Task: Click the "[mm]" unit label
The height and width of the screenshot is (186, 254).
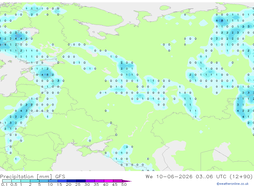Action: tap(44, 176)
